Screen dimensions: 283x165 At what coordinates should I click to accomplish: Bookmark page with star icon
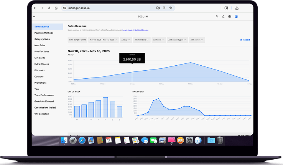171,8
